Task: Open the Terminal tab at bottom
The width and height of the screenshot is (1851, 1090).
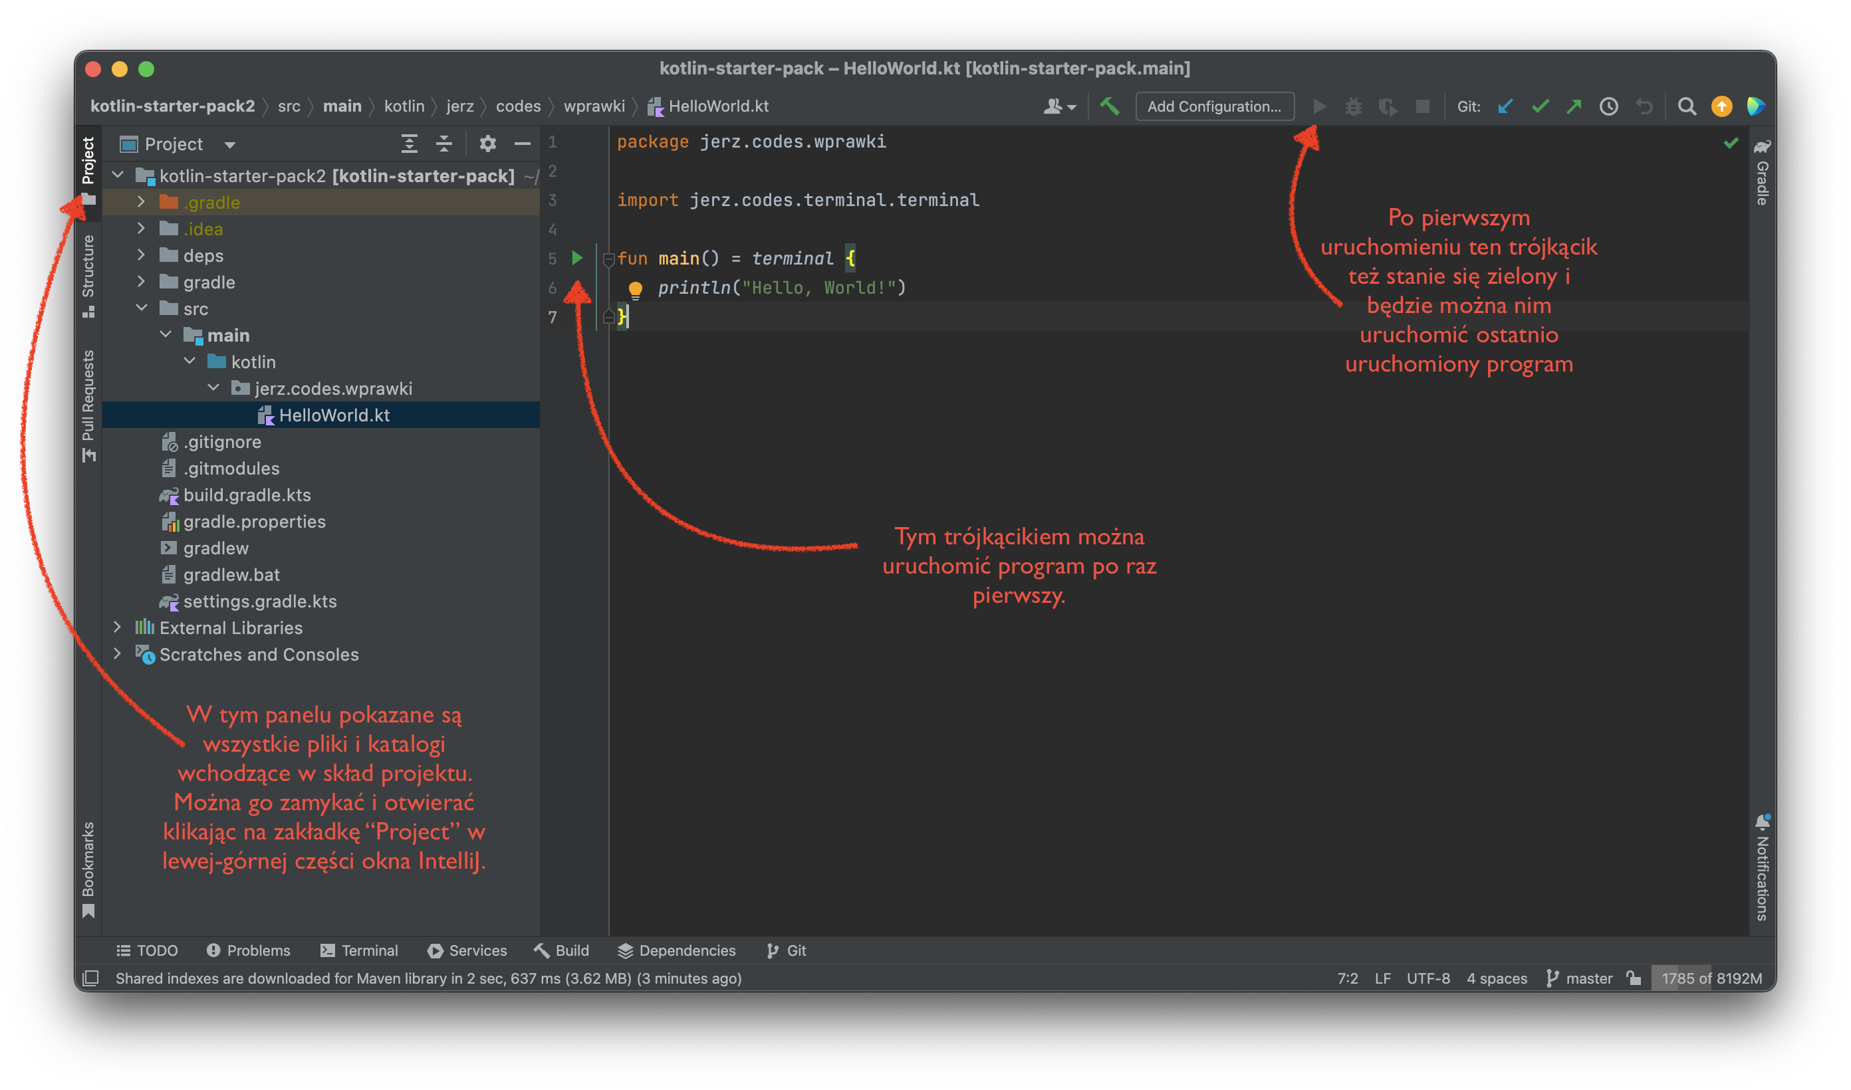Action: click(x=368, y=951)
